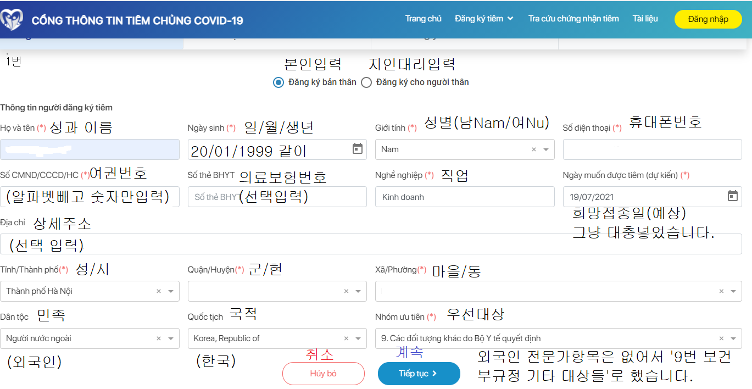752x389 pixels.
Task: Select the 'Đăng ký bản thân' radio button
Action: (x=279, y=82)
